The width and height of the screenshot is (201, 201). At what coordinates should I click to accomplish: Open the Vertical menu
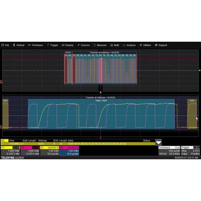point(19,45)
